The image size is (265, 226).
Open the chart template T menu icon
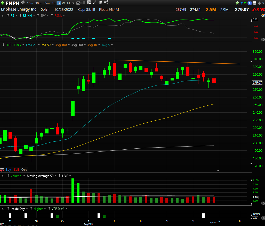tap(78, 3)
